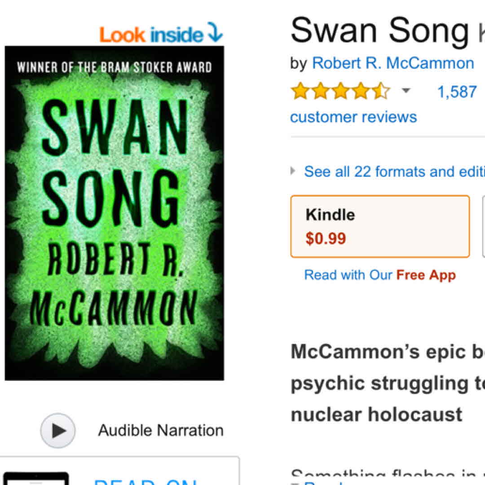The width and height of the screenshot is (485, 485).
Task: Select the partially visible format box beside Kindle
Action: click(x=483, y=226)
